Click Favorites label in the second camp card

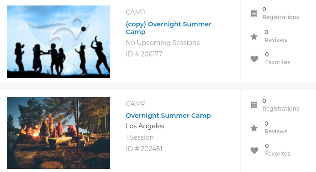[x=278, y=153]
